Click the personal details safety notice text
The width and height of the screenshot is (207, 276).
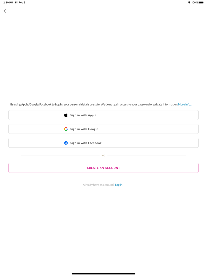(x=94, y=104)
